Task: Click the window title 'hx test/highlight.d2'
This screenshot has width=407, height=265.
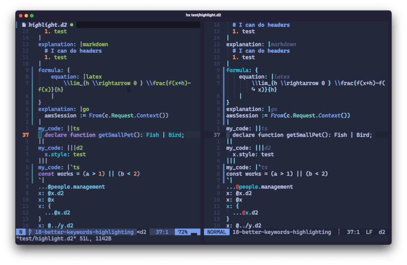Action: click(x=203, y=16)
